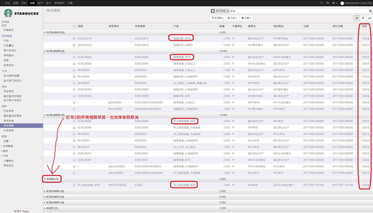The image size is (373, 213).
Task: Click the WH/OUT/00002 cell
Action: click(x=117, y=185)
